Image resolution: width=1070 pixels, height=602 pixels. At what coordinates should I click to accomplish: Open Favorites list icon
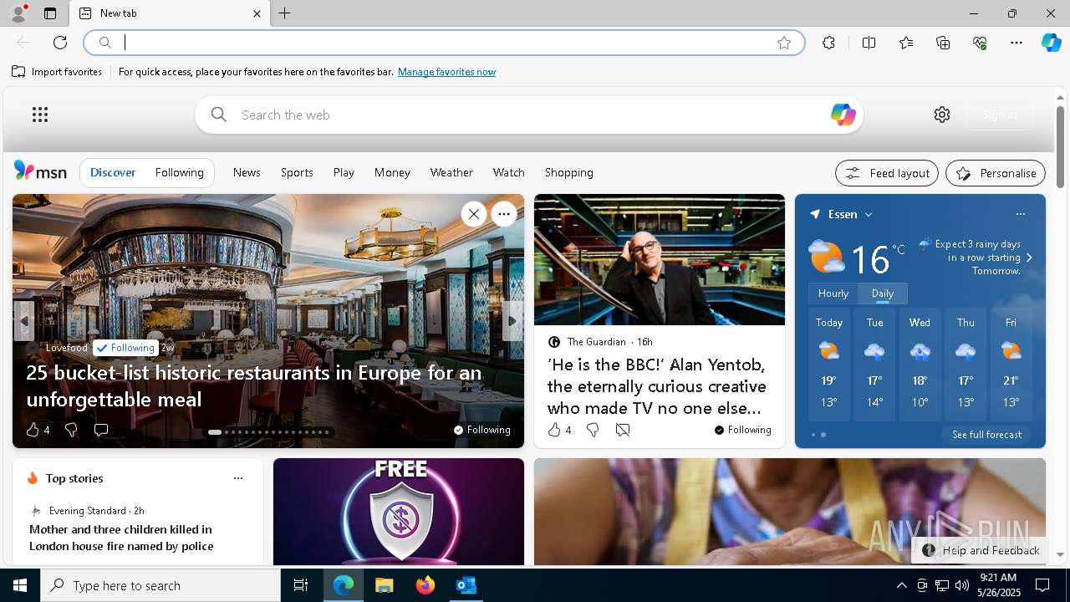point(906,43)
